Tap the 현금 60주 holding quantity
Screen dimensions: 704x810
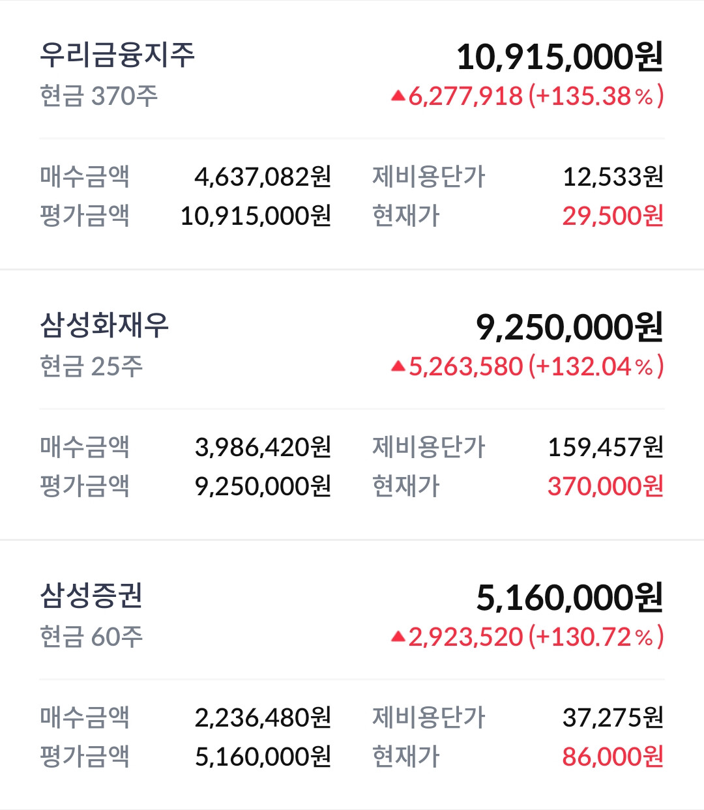(x=91, y=637)
